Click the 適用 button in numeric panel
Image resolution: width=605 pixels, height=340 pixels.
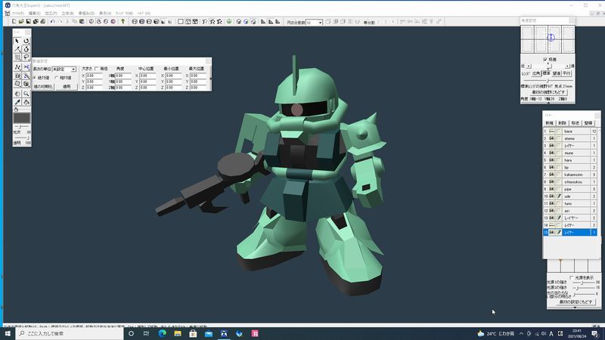[67, 87]
